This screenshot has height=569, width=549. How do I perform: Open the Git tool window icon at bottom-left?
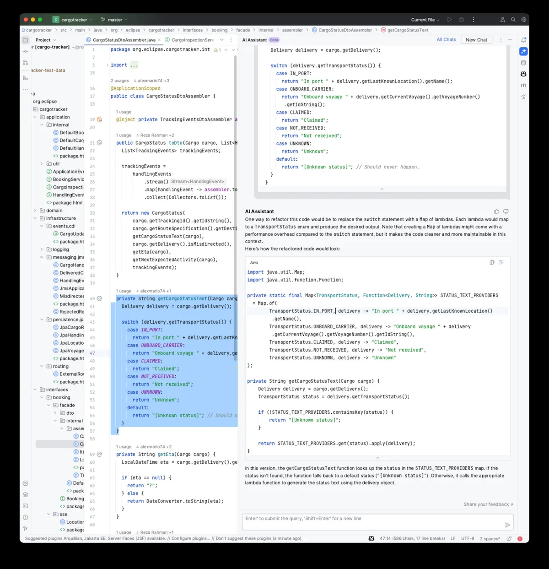point(26,529)
